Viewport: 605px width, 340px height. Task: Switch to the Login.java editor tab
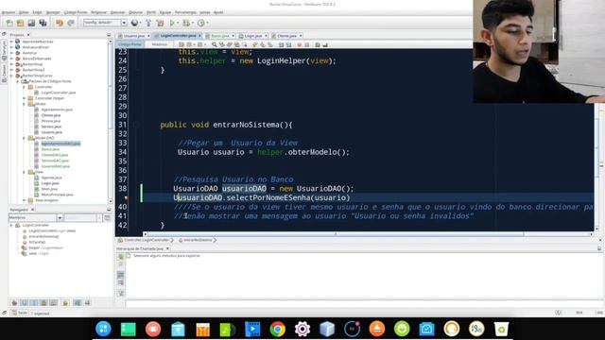coord(253,36)
